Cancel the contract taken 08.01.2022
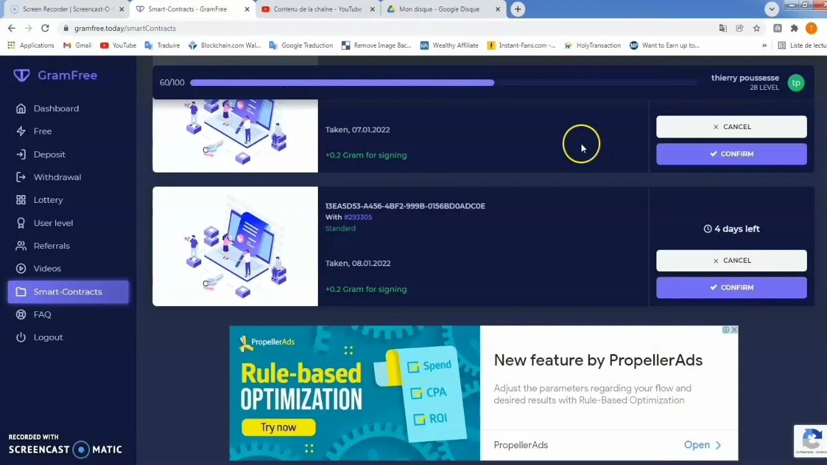The image size is (827, 465). (x=731, y=260)
